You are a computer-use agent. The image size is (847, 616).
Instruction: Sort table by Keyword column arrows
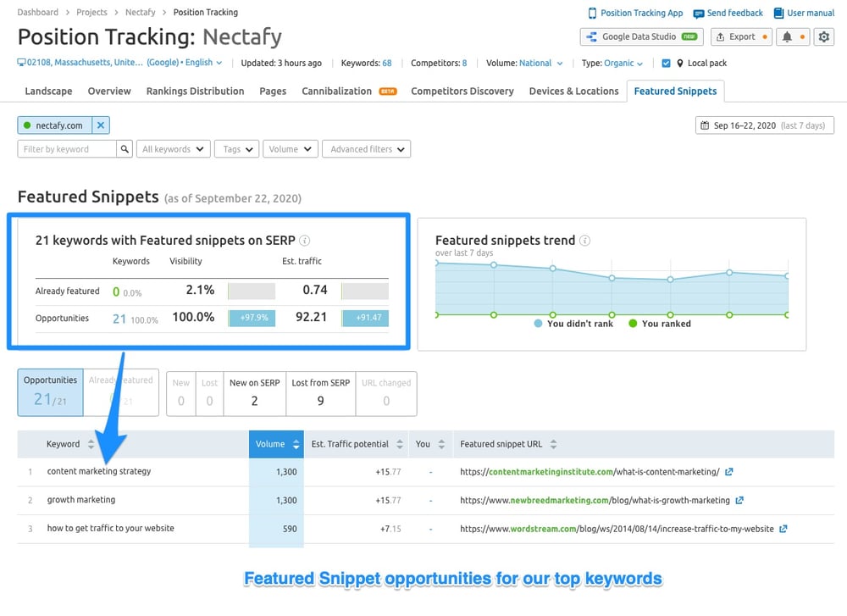(x=91, y=444)
